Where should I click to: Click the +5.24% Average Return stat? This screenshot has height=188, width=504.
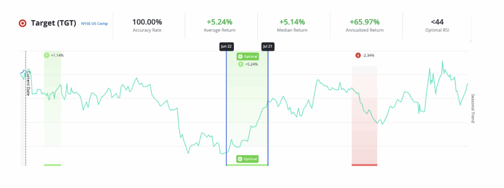pyautogui.click(x=220, y=26)
